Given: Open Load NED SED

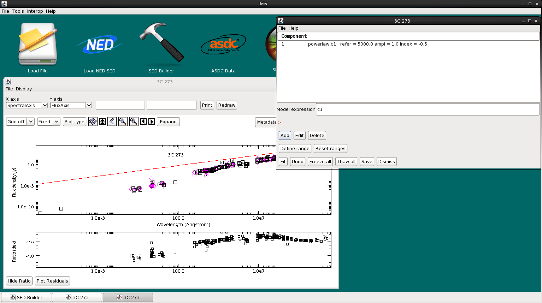Looking at the screenshot, I should pos(100,48).
